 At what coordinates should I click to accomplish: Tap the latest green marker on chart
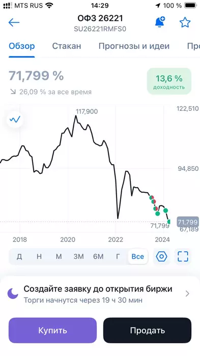click(169, 222)
